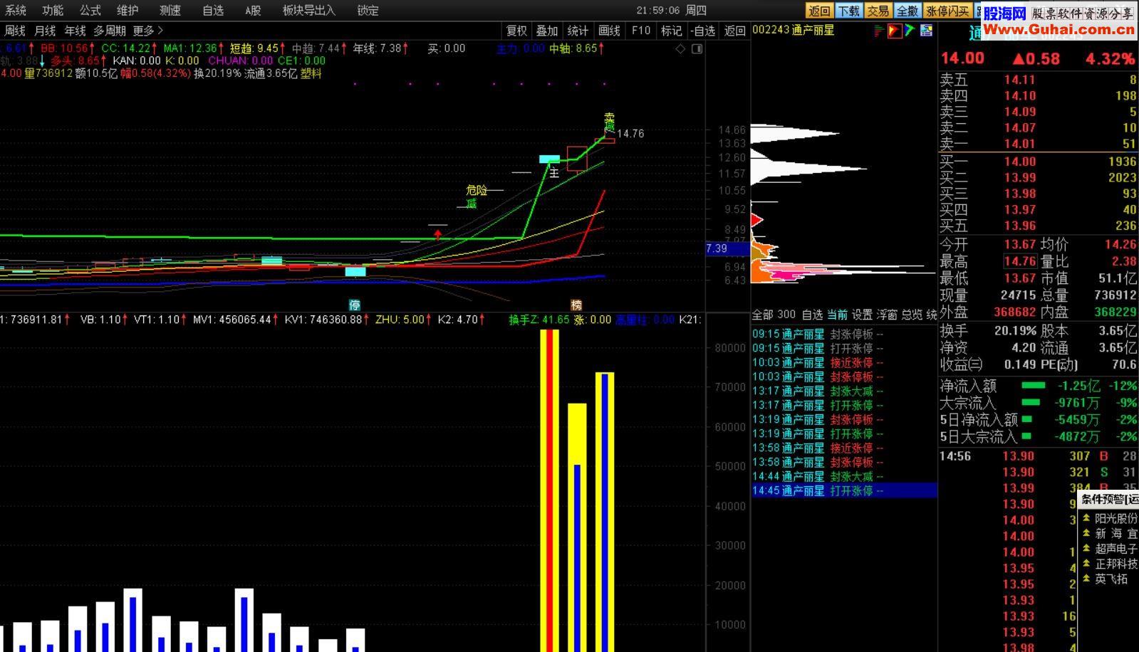Click 正邦科技 in alert list
This screenshot has height=652, width=1139.
pyautogui.click(x=1115, y=563)
